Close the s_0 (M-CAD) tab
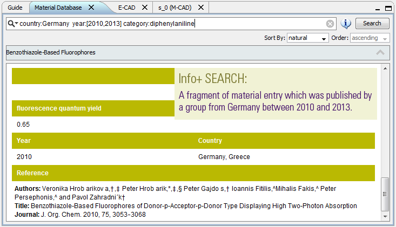 (x=200, y=8)
